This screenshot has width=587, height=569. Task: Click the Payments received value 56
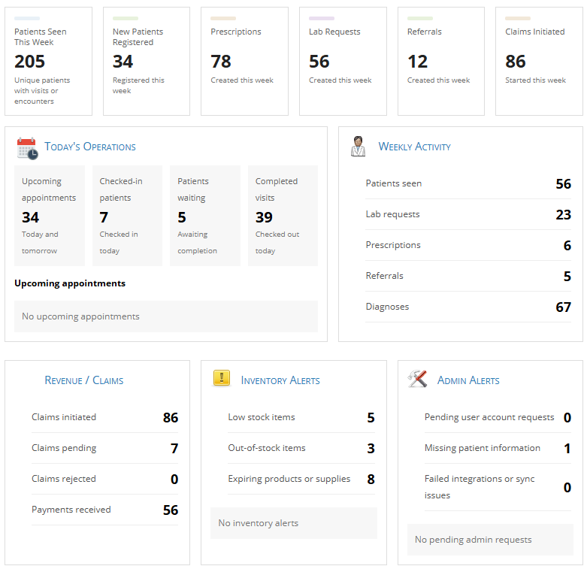(171, 510)
